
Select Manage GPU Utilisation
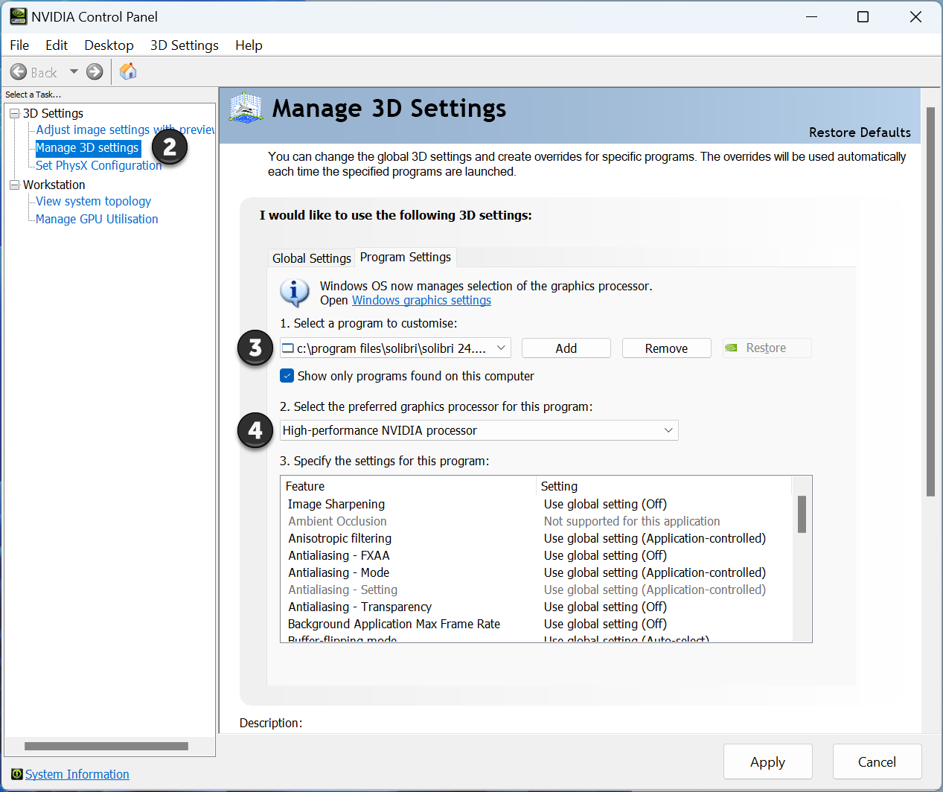(97, 219)
